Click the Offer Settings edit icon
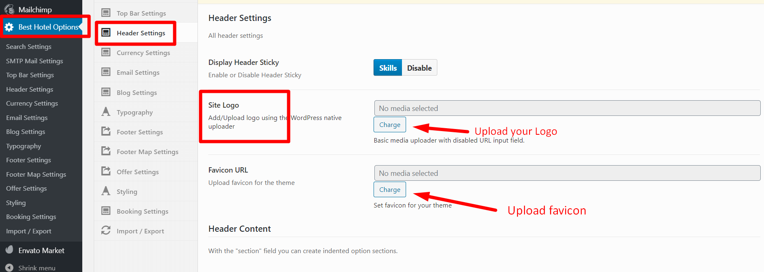The image size is (764, 272). pyautogui.click(x=106, y=171)
